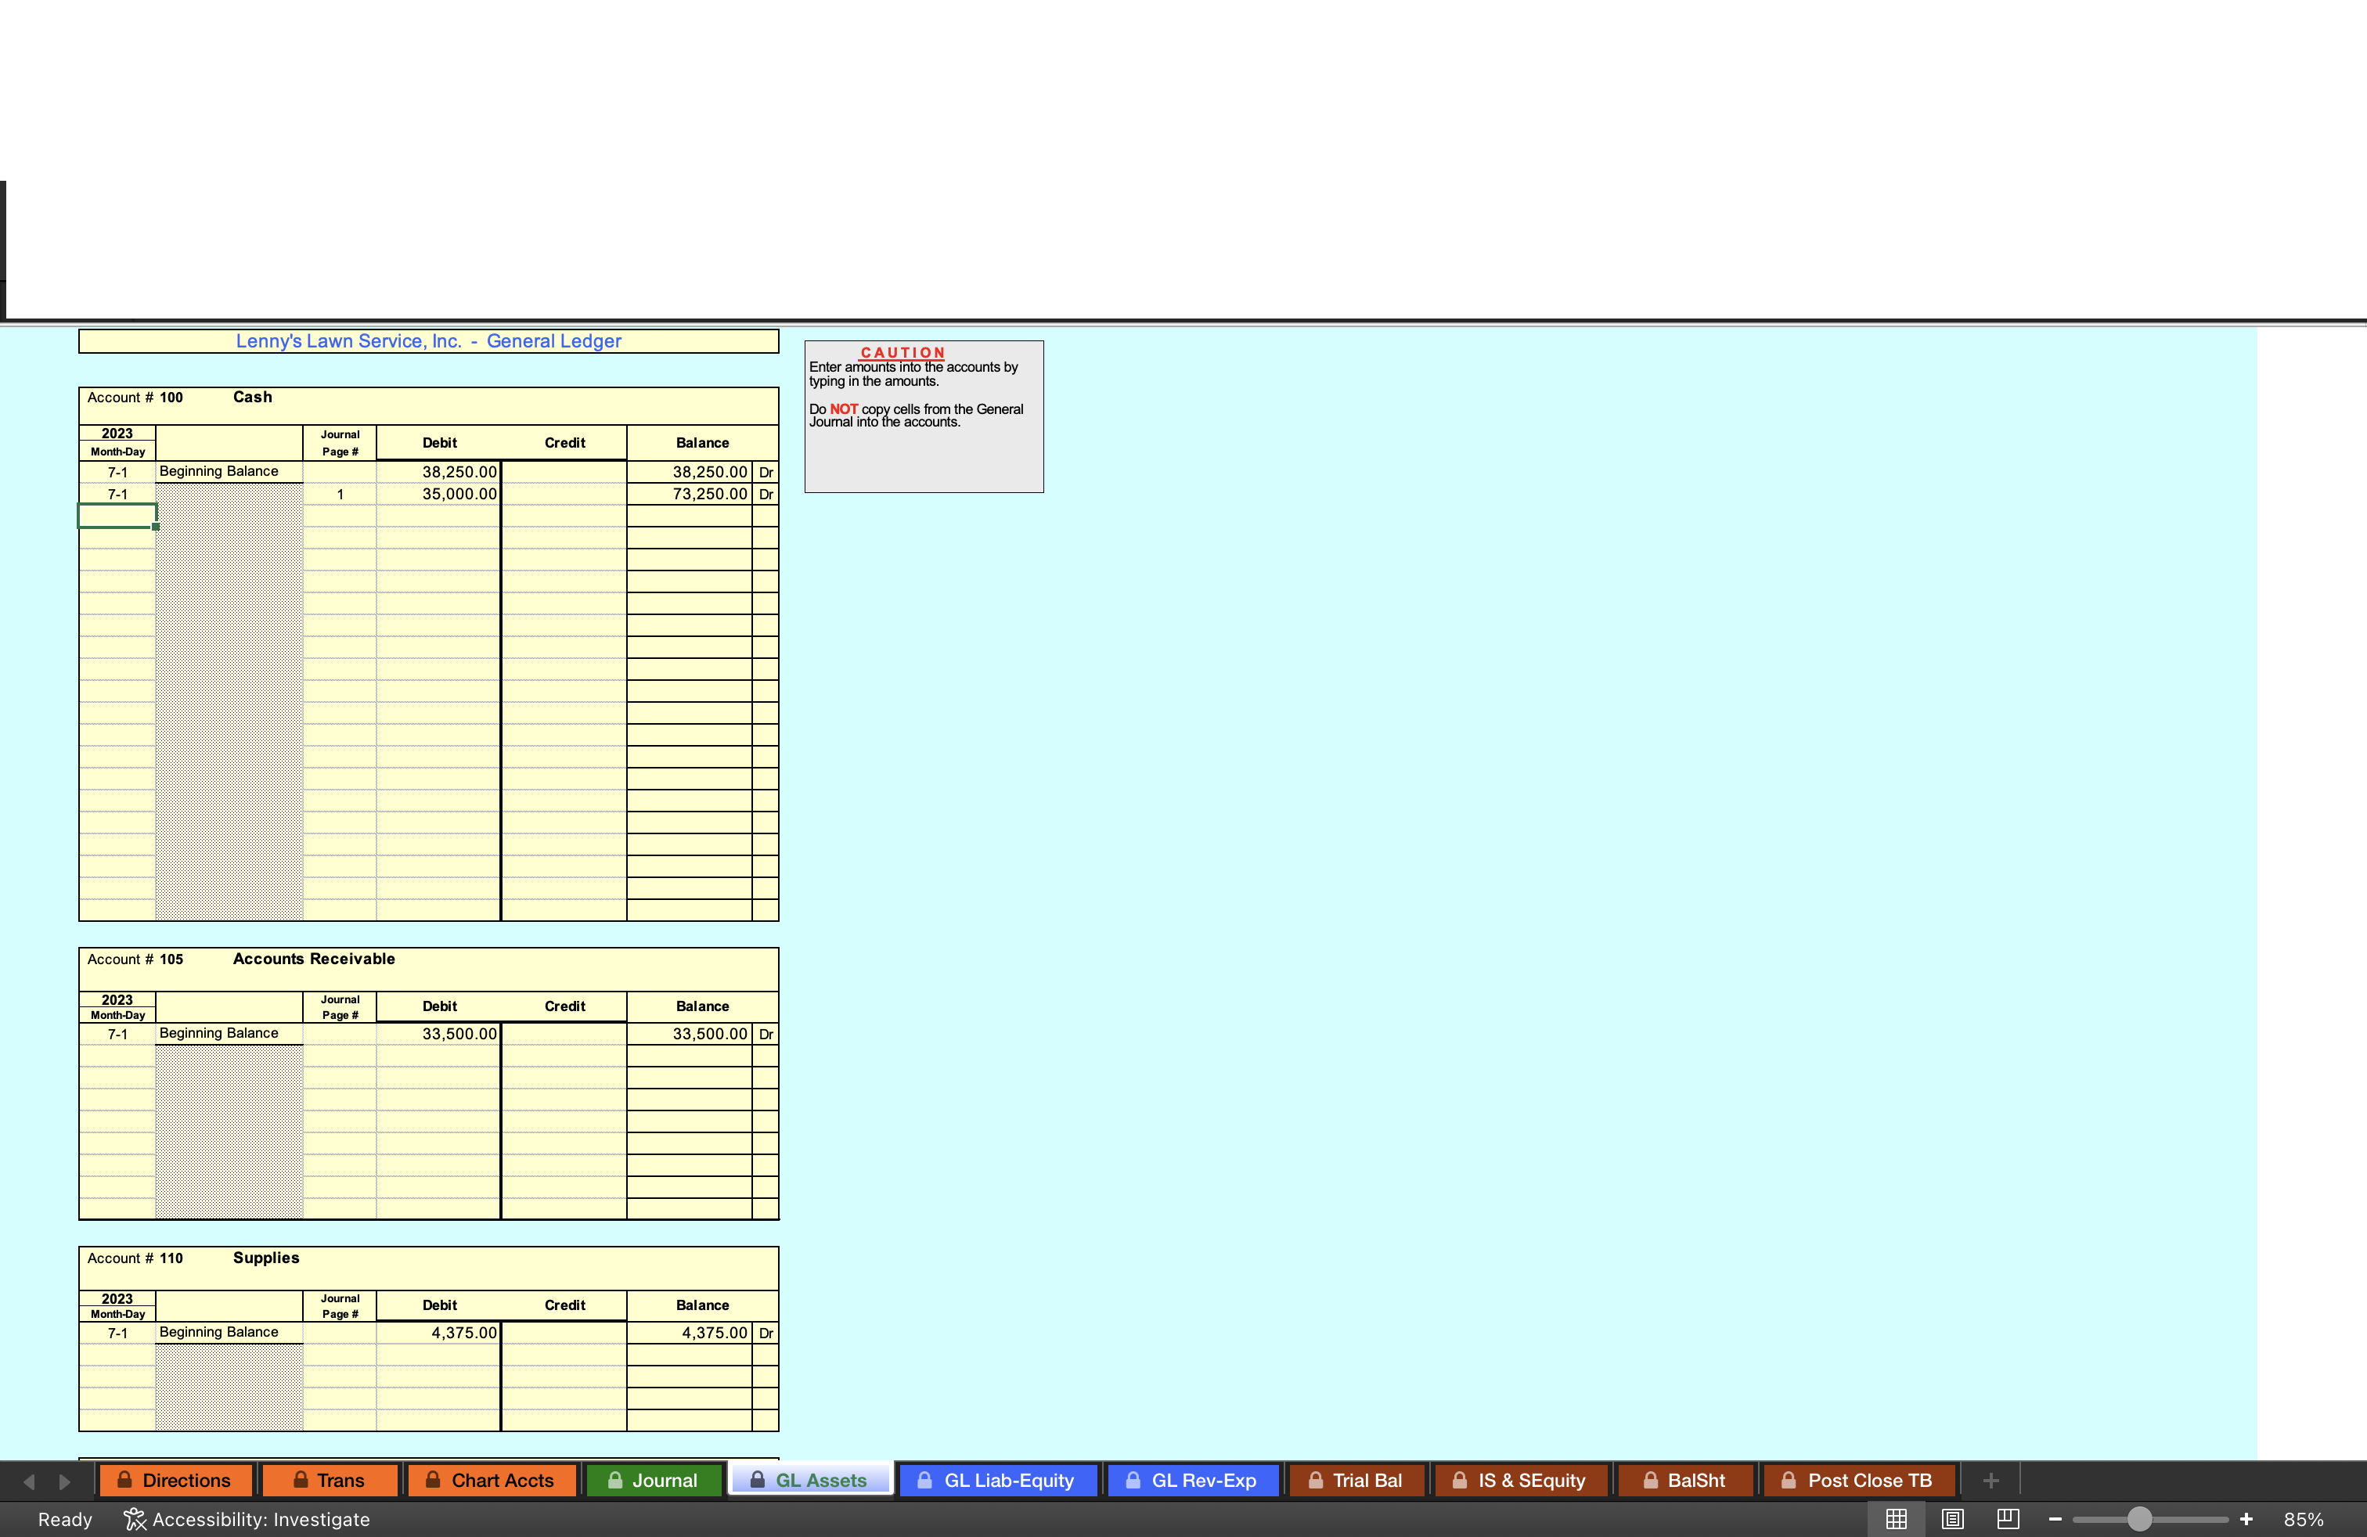2367x1537 pixels.
Task: Switch to Normal view icon
Action: click(x=1896, y=1519)
